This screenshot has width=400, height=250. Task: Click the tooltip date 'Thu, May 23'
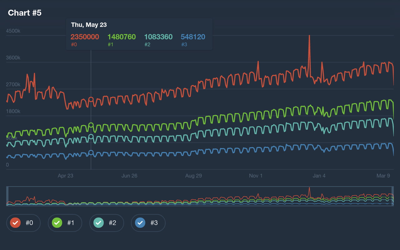[89, 25]
